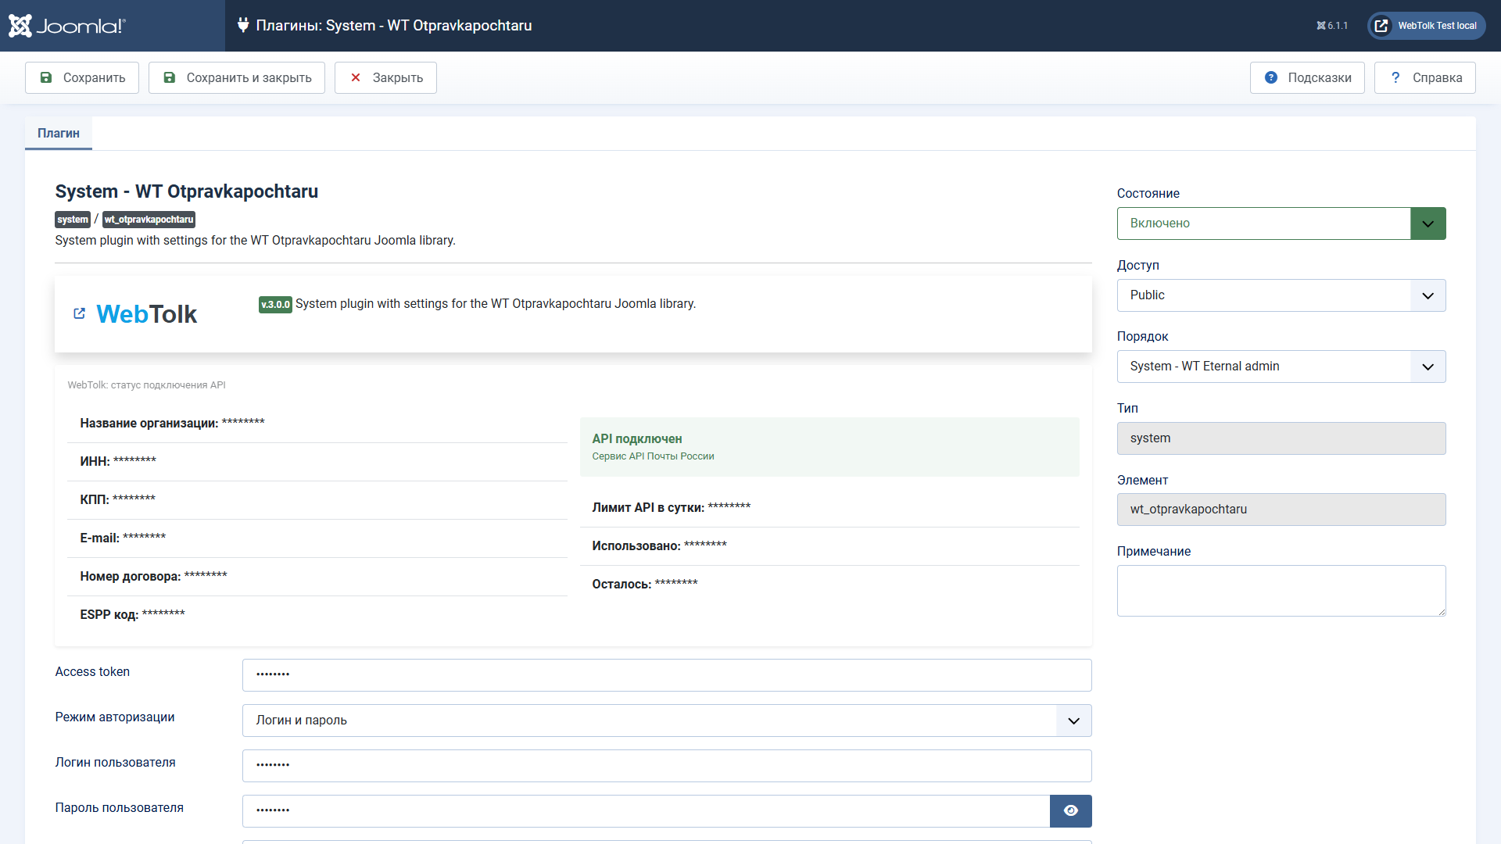Screen dimensions: 1501x844
Task: Click the WebTolk external link icon
Action: pos(79,313)
